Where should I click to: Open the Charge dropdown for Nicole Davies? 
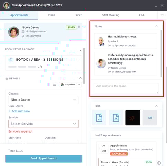tap(43, 100)
